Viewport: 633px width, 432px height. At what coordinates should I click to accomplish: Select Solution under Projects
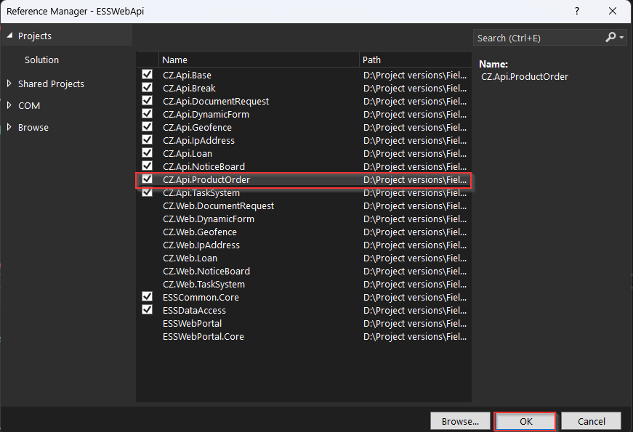[41, 60]
